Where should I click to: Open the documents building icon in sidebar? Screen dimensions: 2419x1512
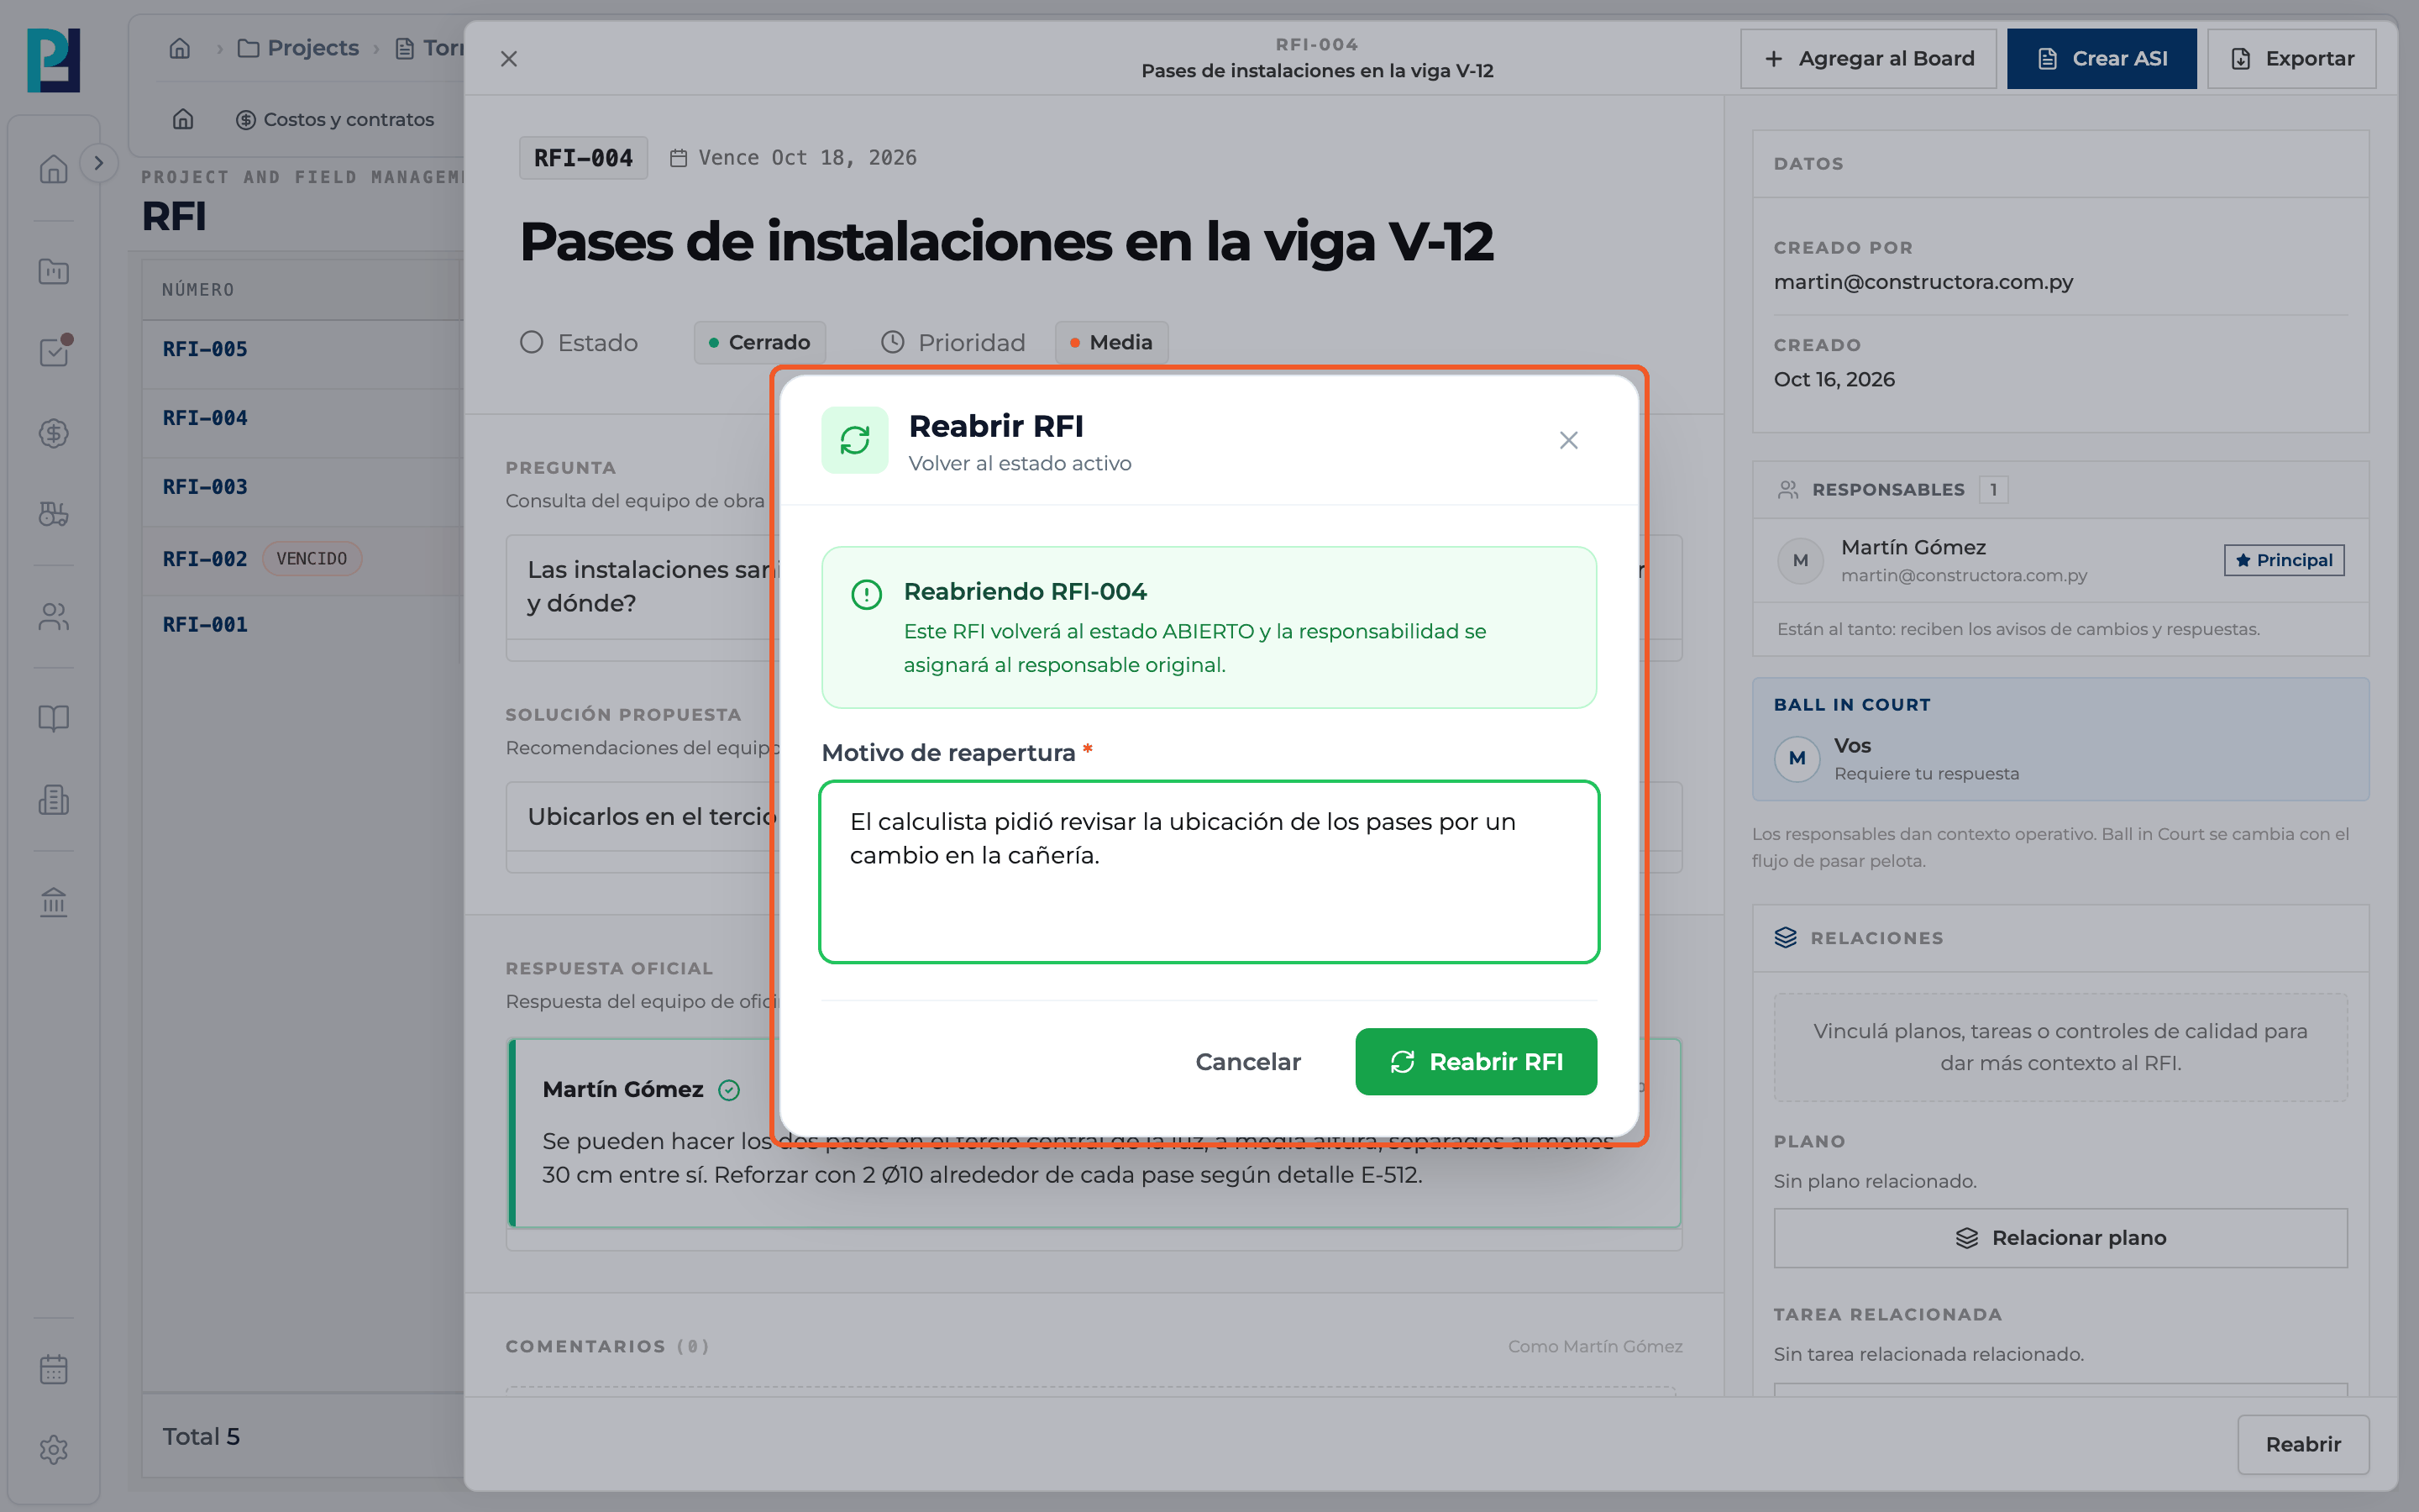54,799
